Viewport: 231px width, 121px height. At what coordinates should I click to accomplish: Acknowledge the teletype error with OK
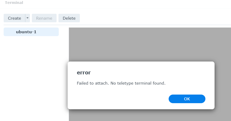click(x=187, y=99)
